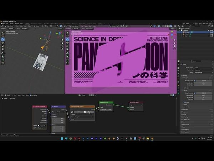Open Windows Start menu
This screenshot has width=214, height=161.
(62, 138)
